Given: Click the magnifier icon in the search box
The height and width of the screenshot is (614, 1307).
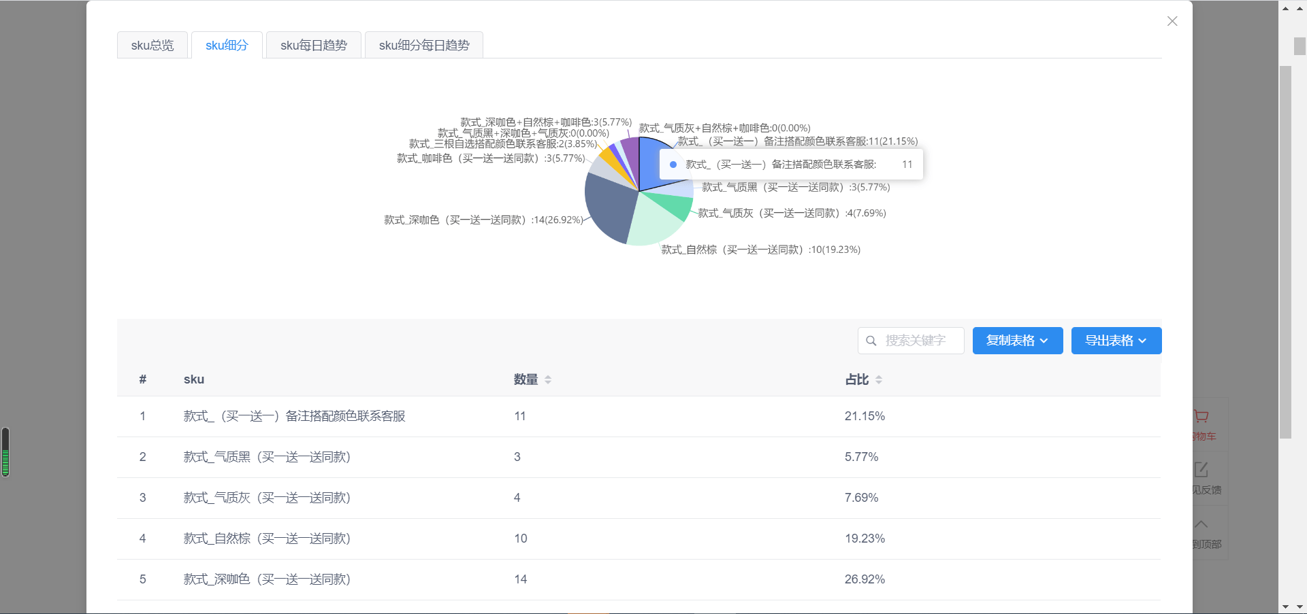Looking at the screenshot, I should coord(872,341).
